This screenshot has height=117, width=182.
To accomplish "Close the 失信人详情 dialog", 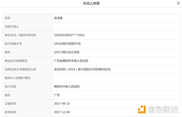I will [x=178, y=3].
